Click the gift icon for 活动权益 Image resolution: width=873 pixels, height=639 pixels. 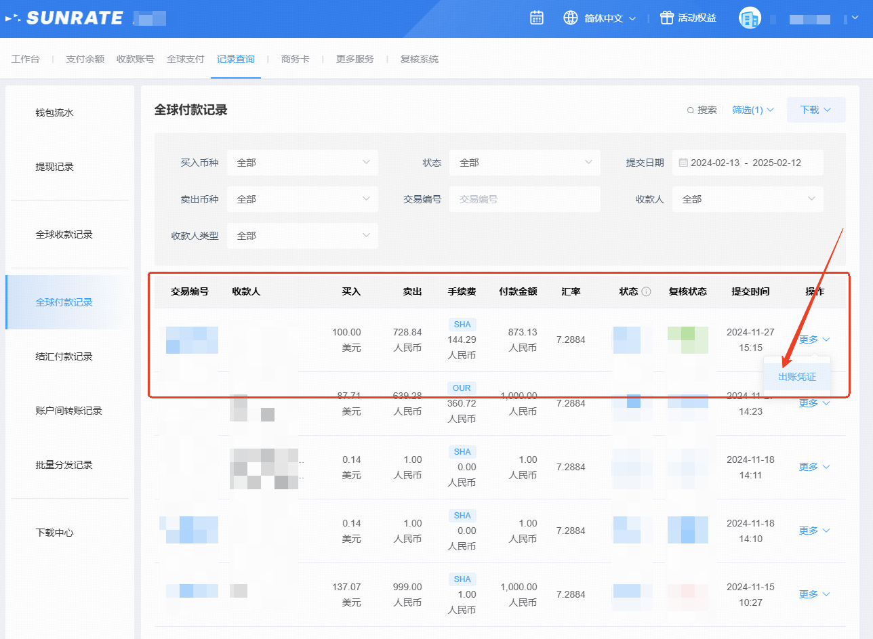(667, 18)
